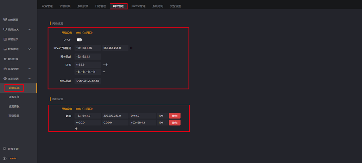Click the gateway field in 192.168.1.0 route
362x163 pixels.
143,115
